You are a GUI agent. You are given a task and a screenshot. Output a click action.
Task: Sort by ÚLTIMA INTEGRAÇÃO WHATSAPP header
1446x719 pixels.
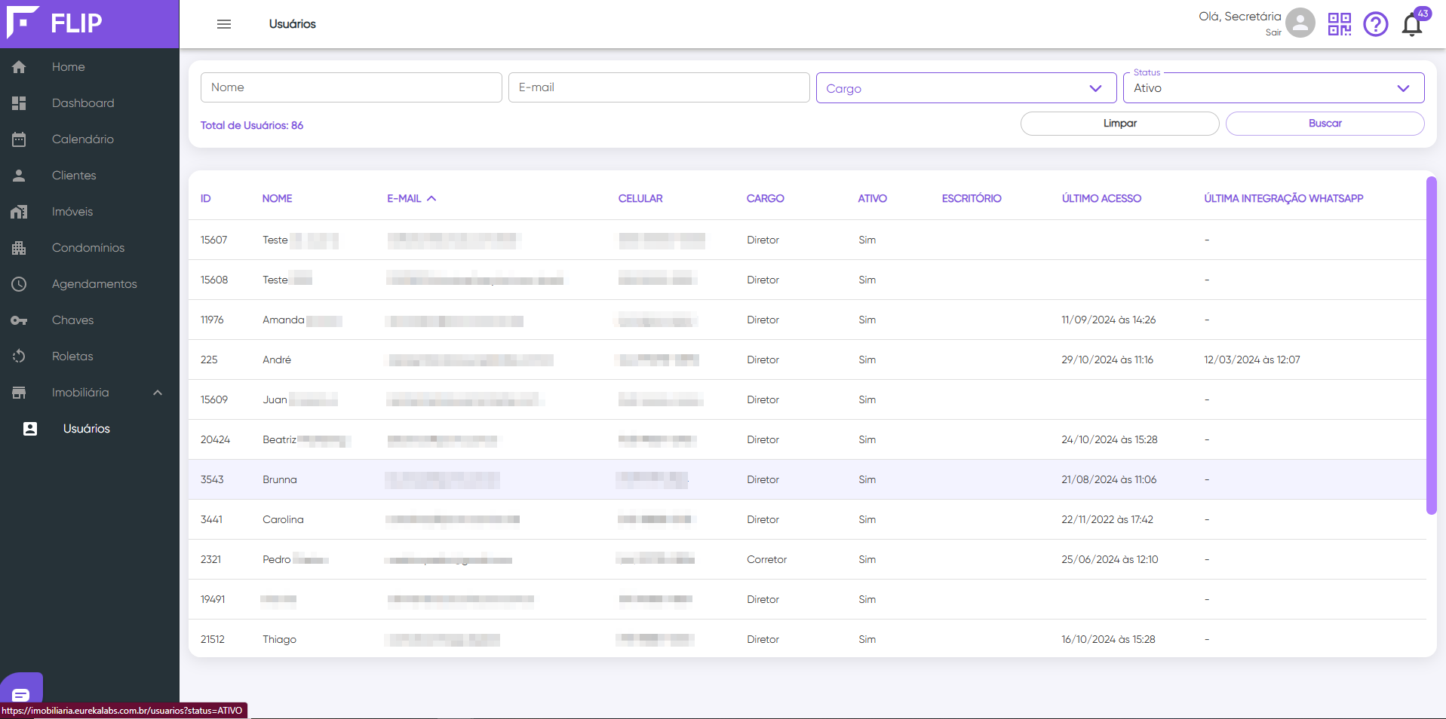coord(1283,198)
